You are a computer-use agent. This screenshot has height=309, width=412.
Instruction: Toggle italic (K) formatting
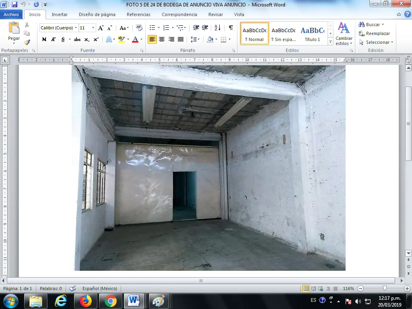[54, 39]
